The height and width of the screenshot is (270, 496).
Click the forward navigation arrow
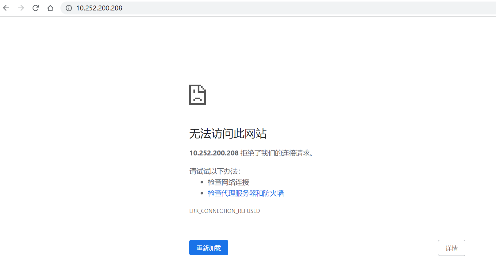click(21, 8)
